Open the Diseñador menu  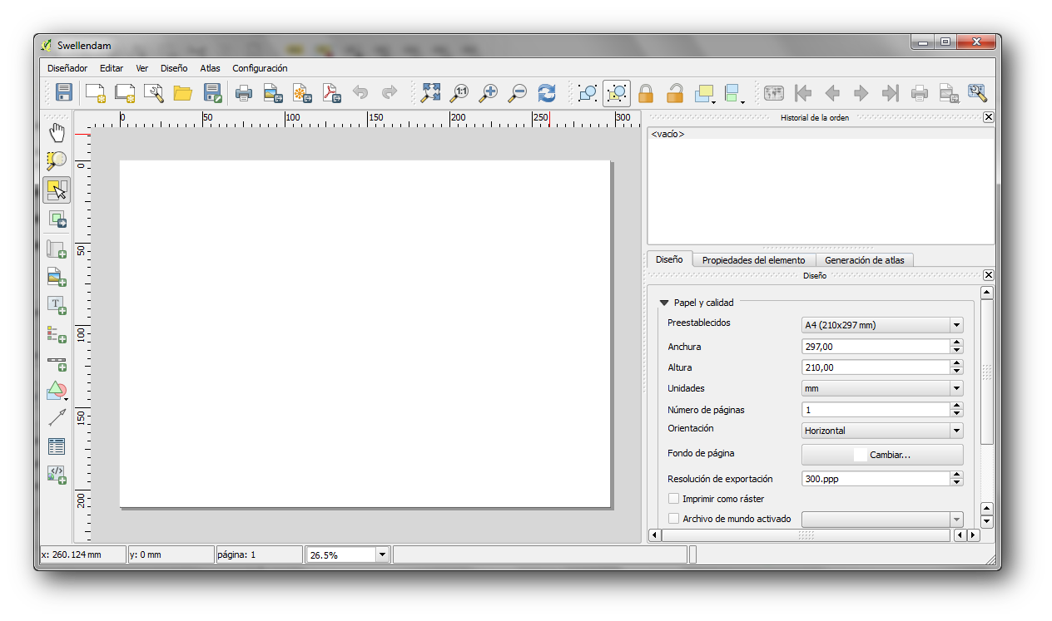pyautogui.click(x=67, y=68)
